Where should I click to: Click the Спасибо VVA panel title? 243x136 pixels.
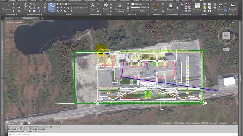(186, 14)
